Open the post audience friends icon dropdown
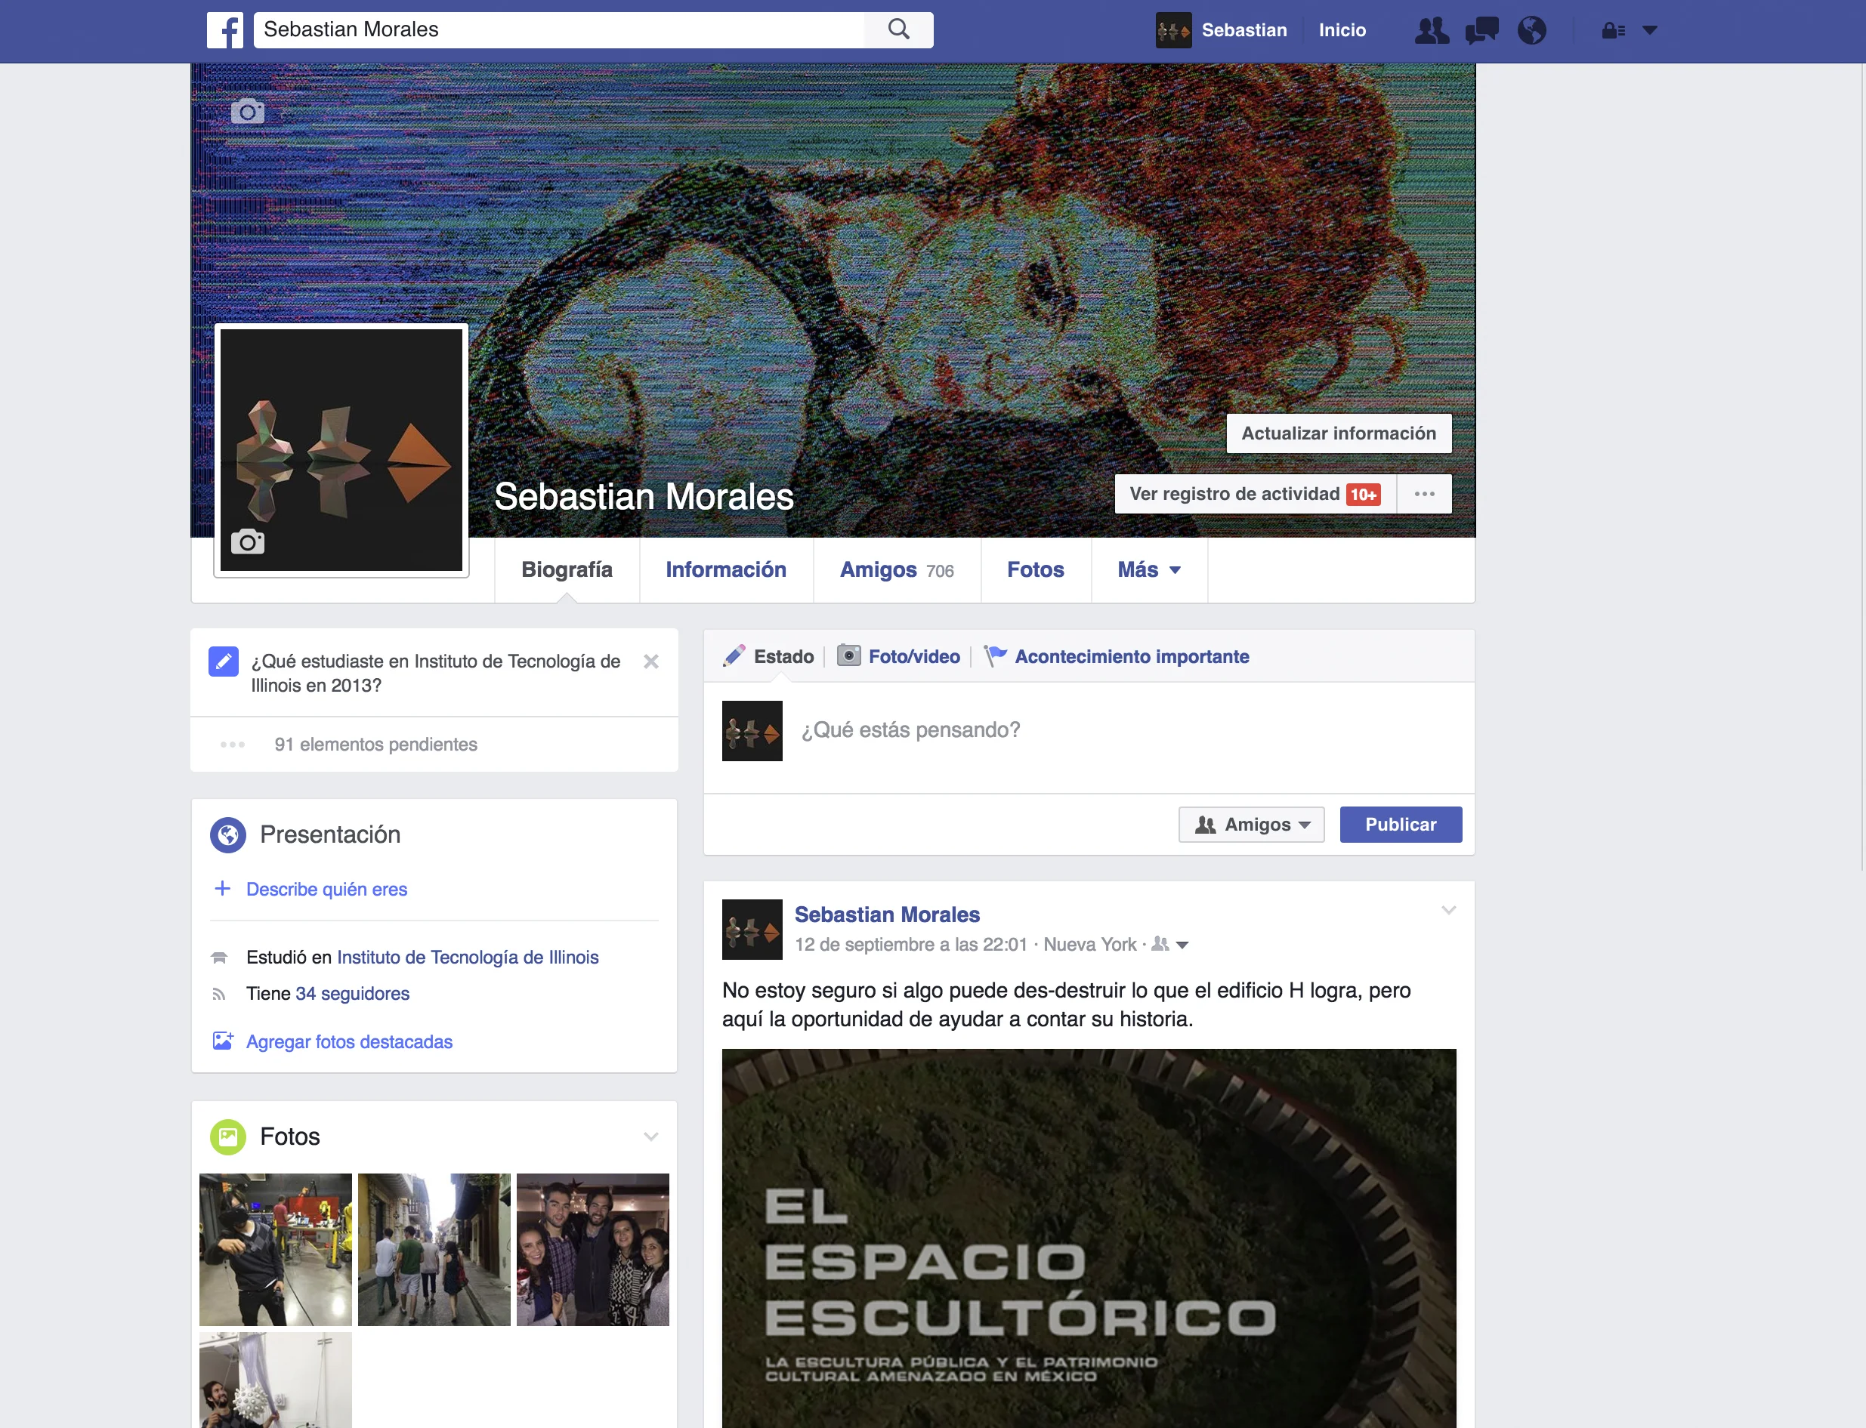 [1169, 945]
